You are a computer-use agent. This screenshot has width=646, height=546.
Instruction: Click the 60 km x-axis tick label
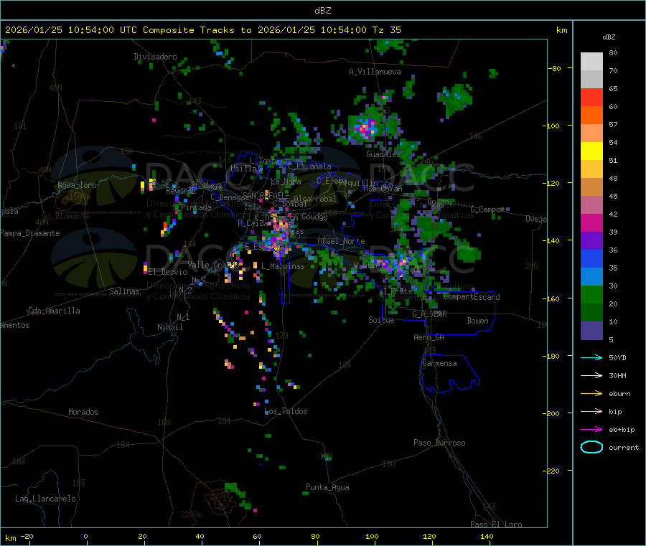(x=258, y=536)
